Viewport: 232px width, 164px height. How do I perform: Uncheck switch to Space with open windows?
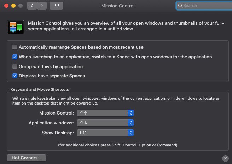pos(15,57)
